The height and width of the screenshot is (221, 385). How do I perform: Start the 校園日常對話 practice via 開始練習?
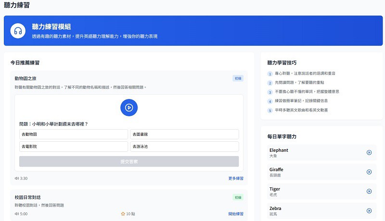236,214
